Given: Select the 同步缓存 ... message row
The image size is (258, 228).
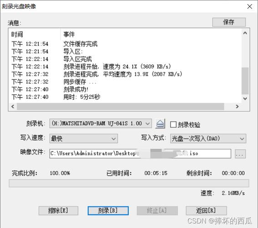Looking at the screenshot, I should (125, 82).
